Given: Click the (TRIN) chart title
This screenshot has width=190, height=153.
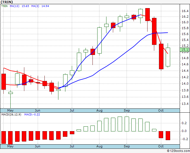Looking at the screenshot, I should click(7, 2).
